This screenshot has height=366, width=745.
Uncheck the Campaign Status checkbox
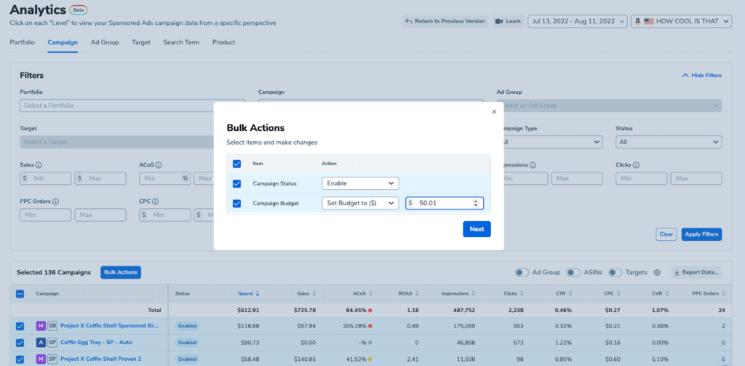tap(237, 183)
